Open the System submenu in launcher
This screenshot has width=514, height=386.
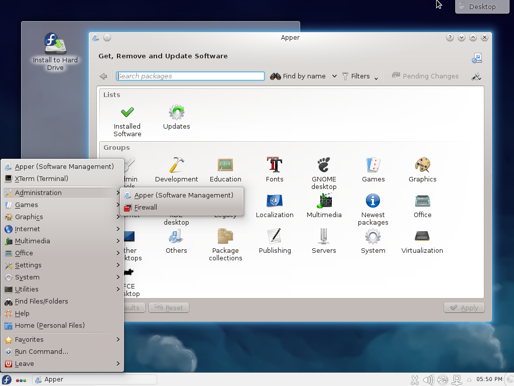tap(62, 277)
